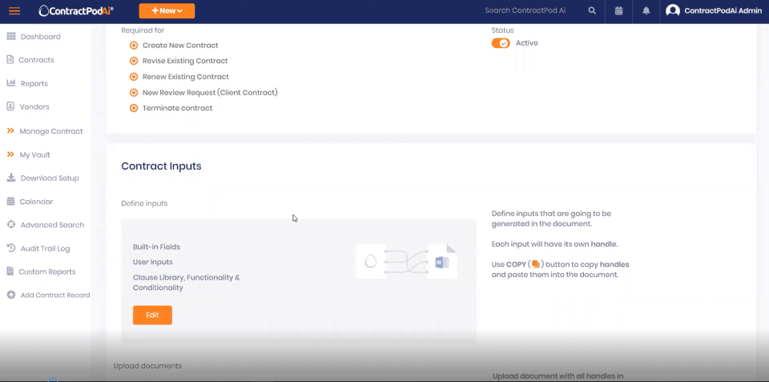Select New Review Request radio button
Viewport: 769px width, 382px height.
134,93
